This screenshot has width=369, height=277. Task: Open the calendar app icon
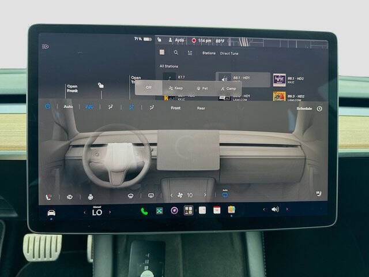tap(217, 210)
